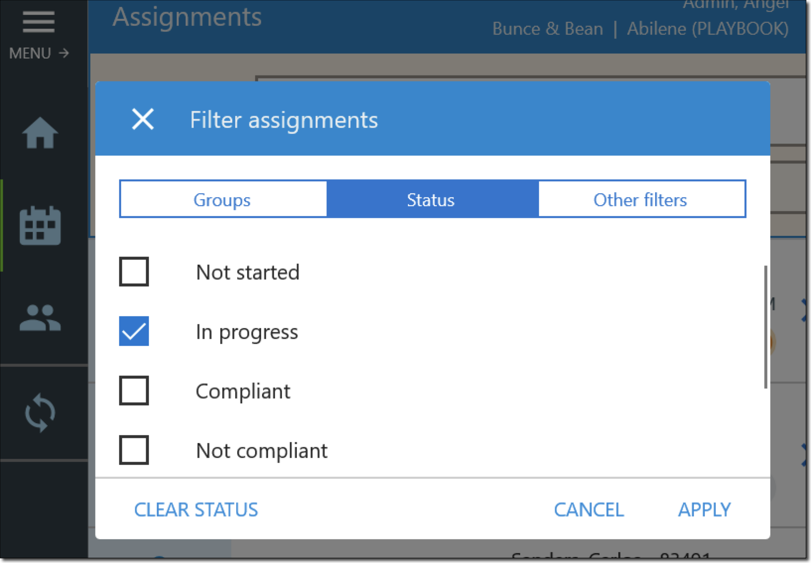Uncheck the In progress checkbox
The height and width of the screenshot is (563, 811).
(x=134, y=331)
